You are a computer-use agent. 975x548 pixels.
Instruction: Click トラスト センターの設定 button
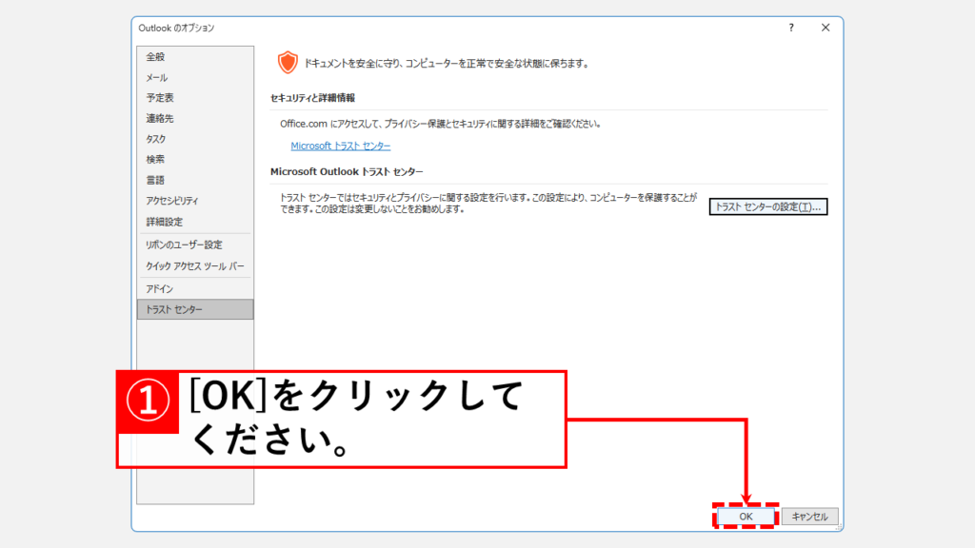pos(768,206)
